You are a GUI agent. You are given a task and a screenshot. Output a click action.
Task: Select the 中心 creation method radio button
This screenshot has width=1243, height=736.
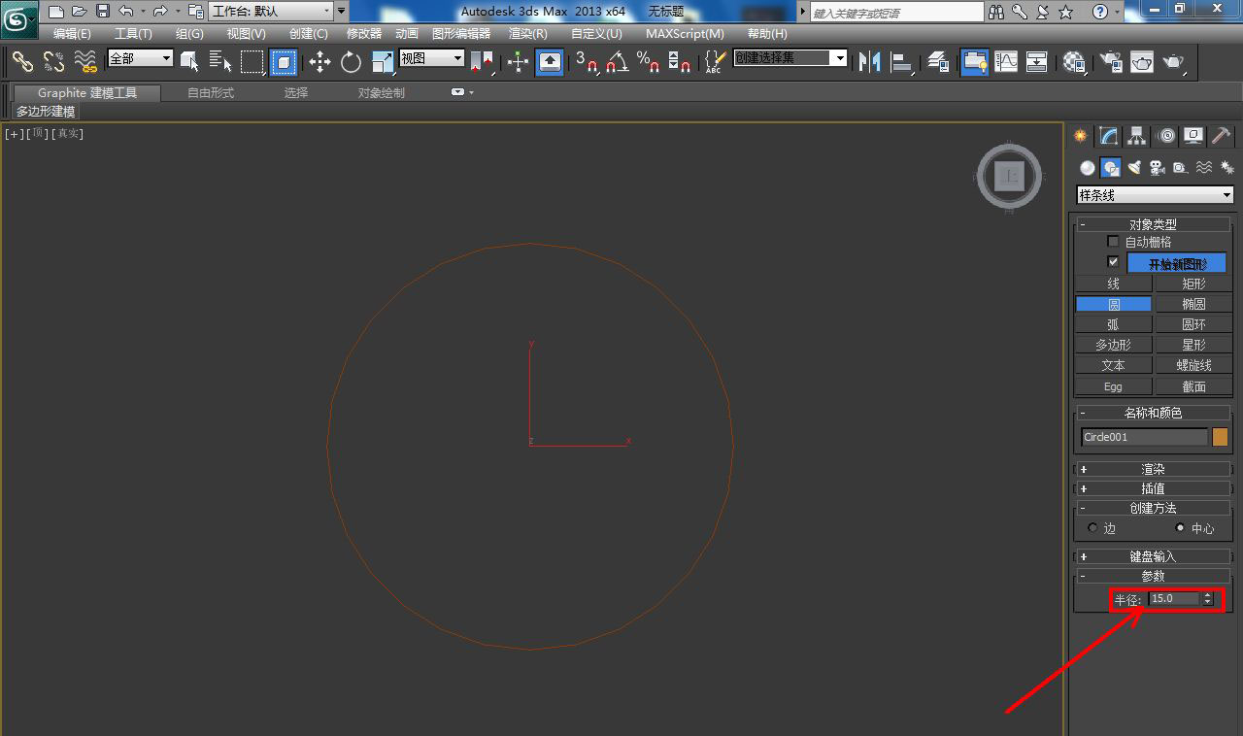[x=1180, y=528]
